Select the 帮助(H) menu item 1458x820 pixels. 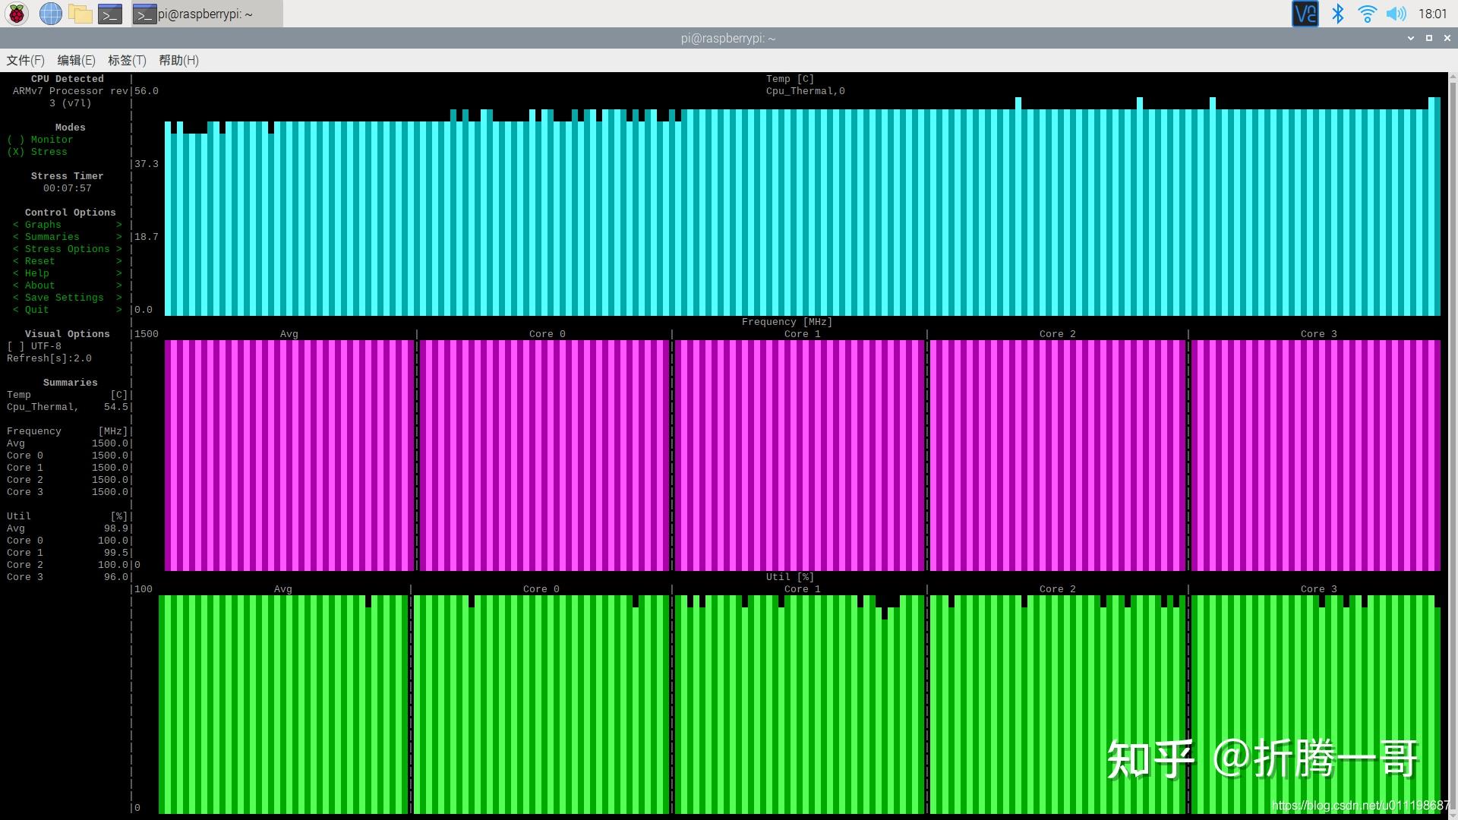tap(178, 60)
